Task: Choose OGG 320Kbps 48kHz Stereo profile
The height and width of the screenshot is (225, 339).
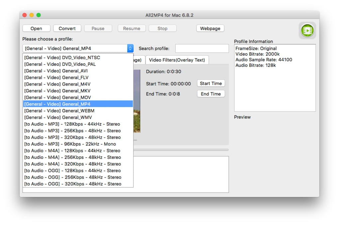Action: tap(78, 184)
